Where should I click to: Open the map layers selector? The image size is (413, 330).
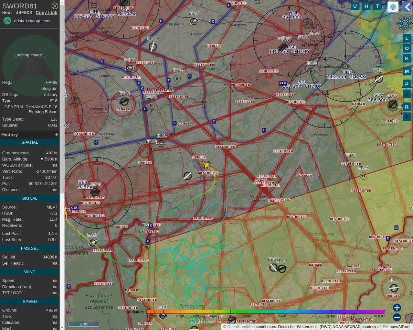click(393, 6)
